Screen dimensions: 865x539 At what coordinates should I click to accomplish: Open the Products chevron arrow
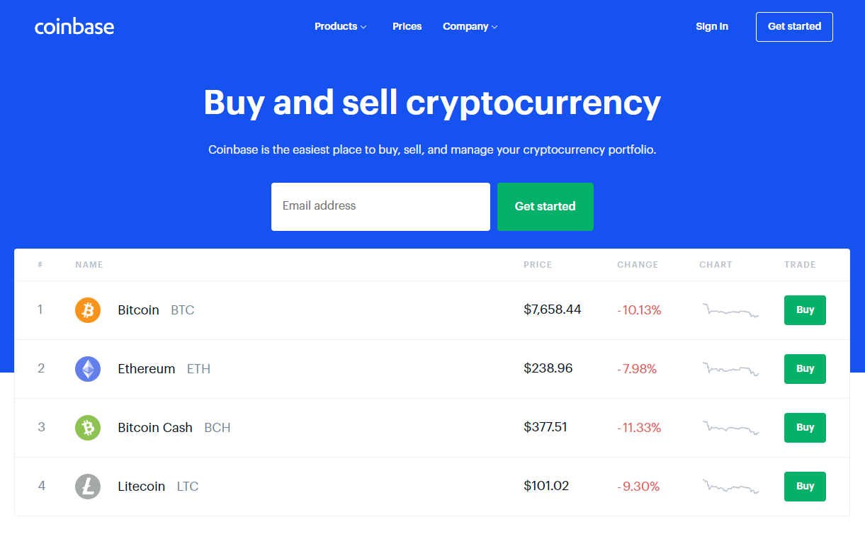(x=364, y=27)
